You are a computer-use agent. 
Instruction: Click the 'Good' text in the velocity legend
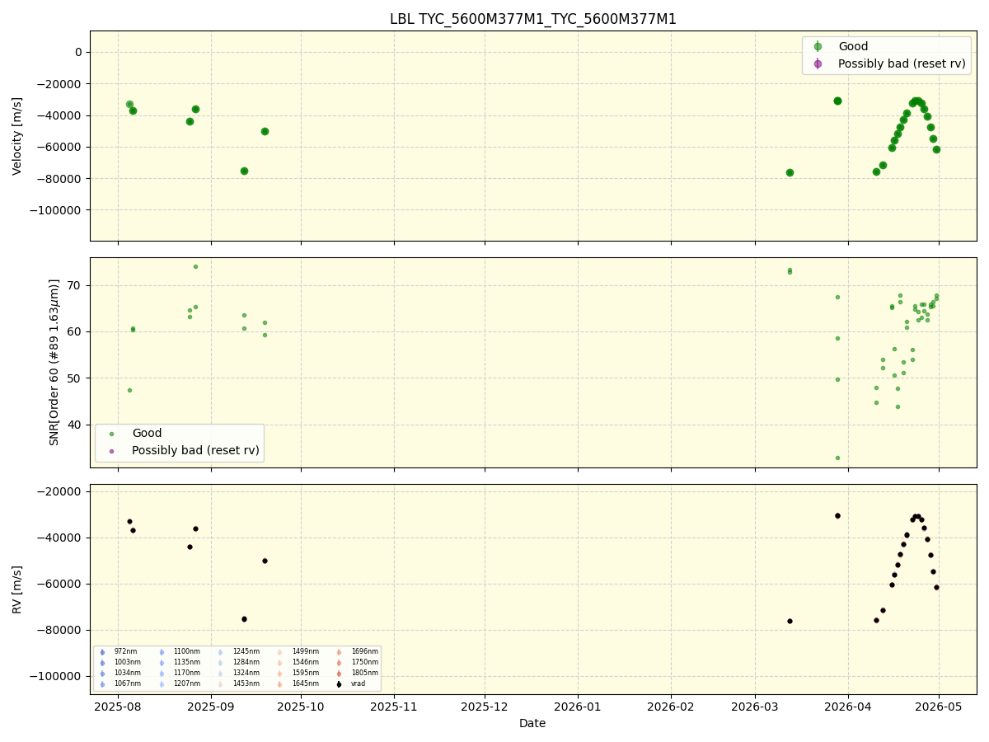coord(853,47)
